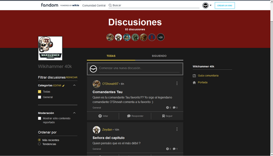Screen dimensions: 273x156
Task: Reply to the Comandantes Tau post
Action: [135, 116]
